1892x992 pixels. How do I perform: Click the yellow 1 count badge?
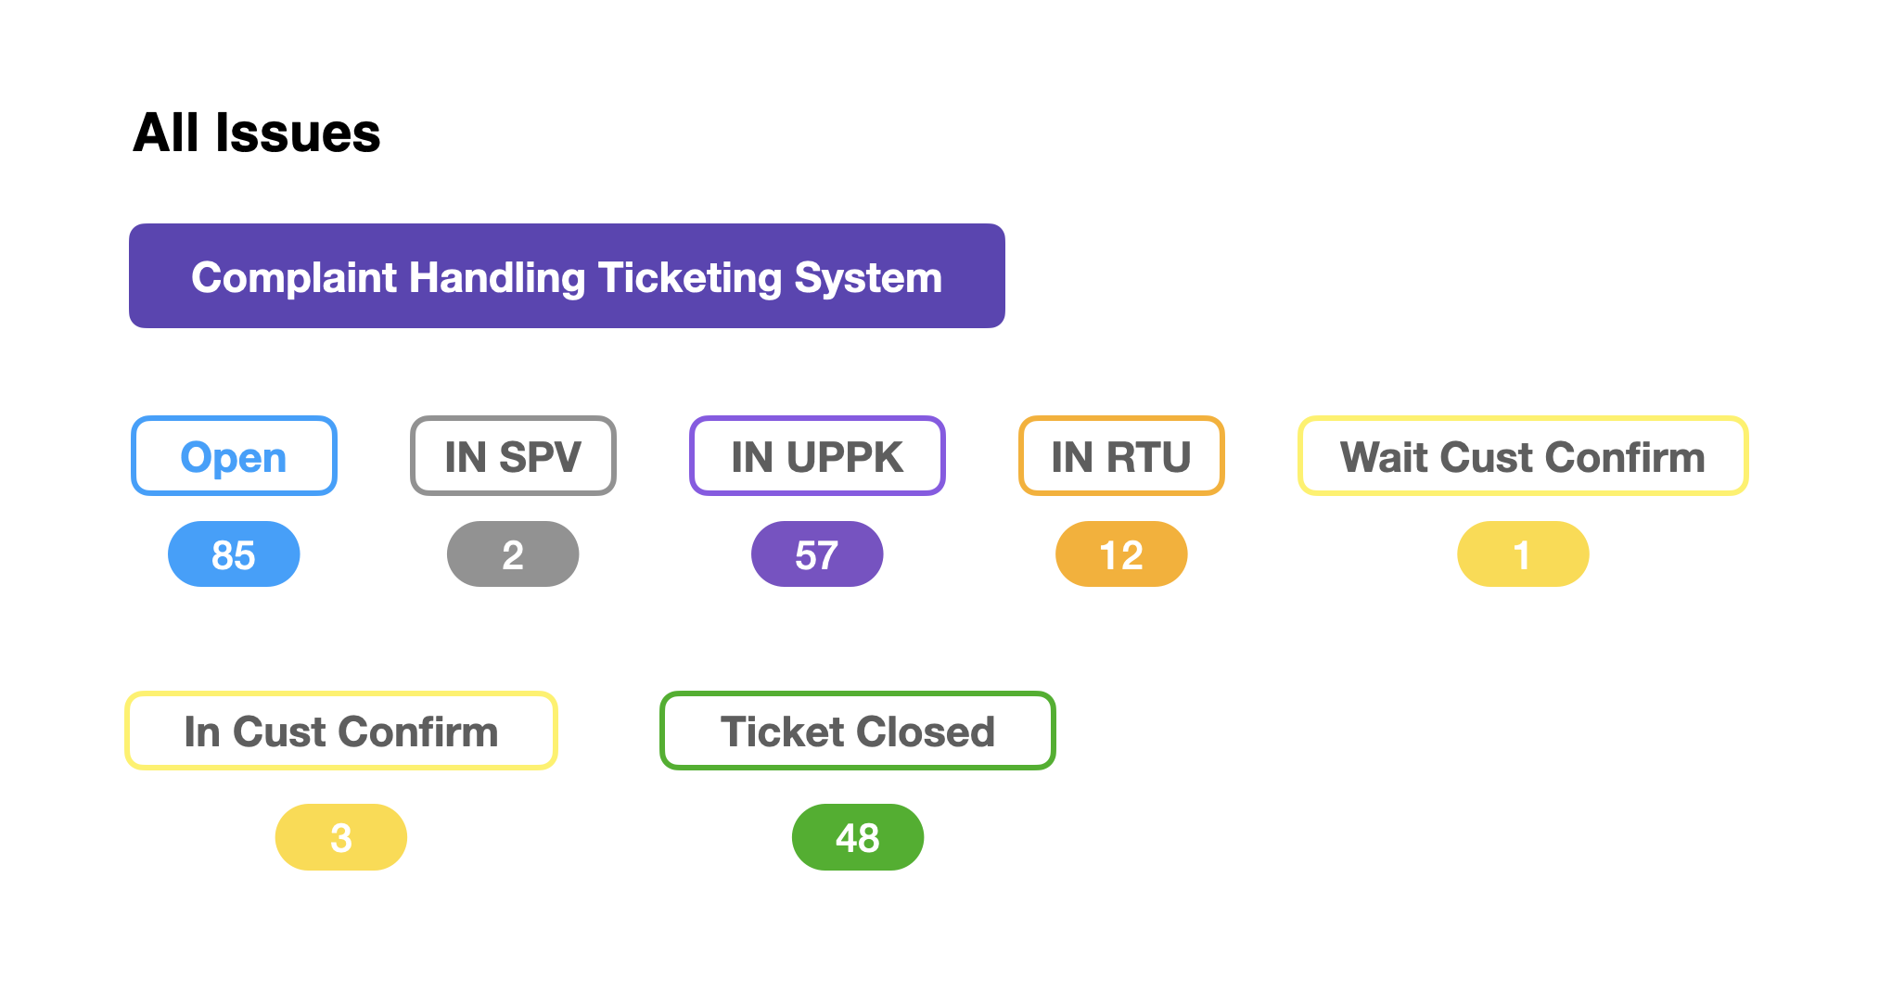[1523, 554]
